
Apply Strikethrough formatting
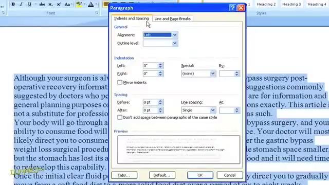42,4
